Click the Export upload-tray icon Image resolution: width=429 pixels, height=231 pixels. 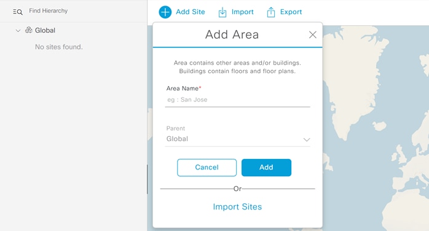(x=271, y=12)
